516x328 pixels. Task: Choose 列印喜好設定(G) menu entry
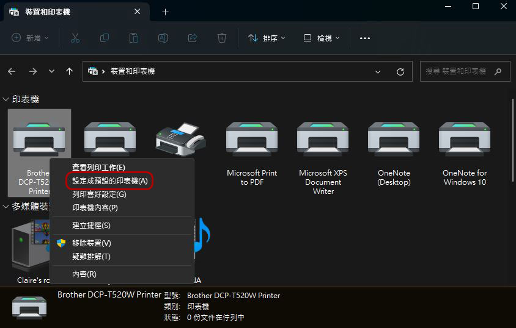pyautogui.click(x=122, y=194)
